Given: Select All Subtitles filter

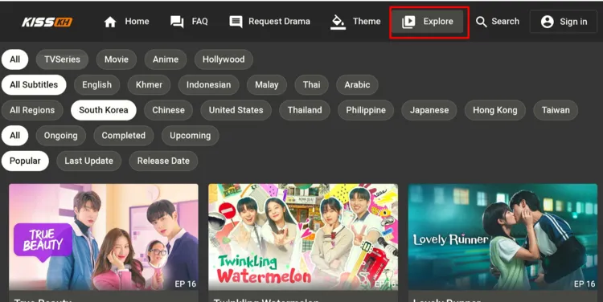Looking at the screenshot, I should pyautogui.click(x=34, y=85).
